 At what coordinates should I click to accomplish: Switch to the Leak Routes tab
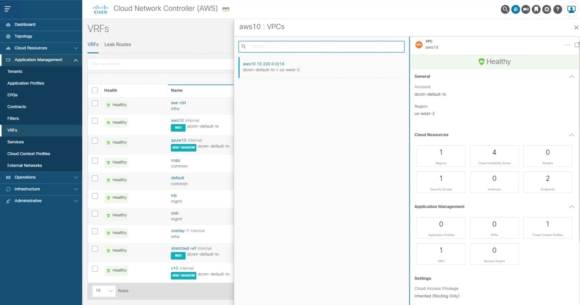point(118,45)
